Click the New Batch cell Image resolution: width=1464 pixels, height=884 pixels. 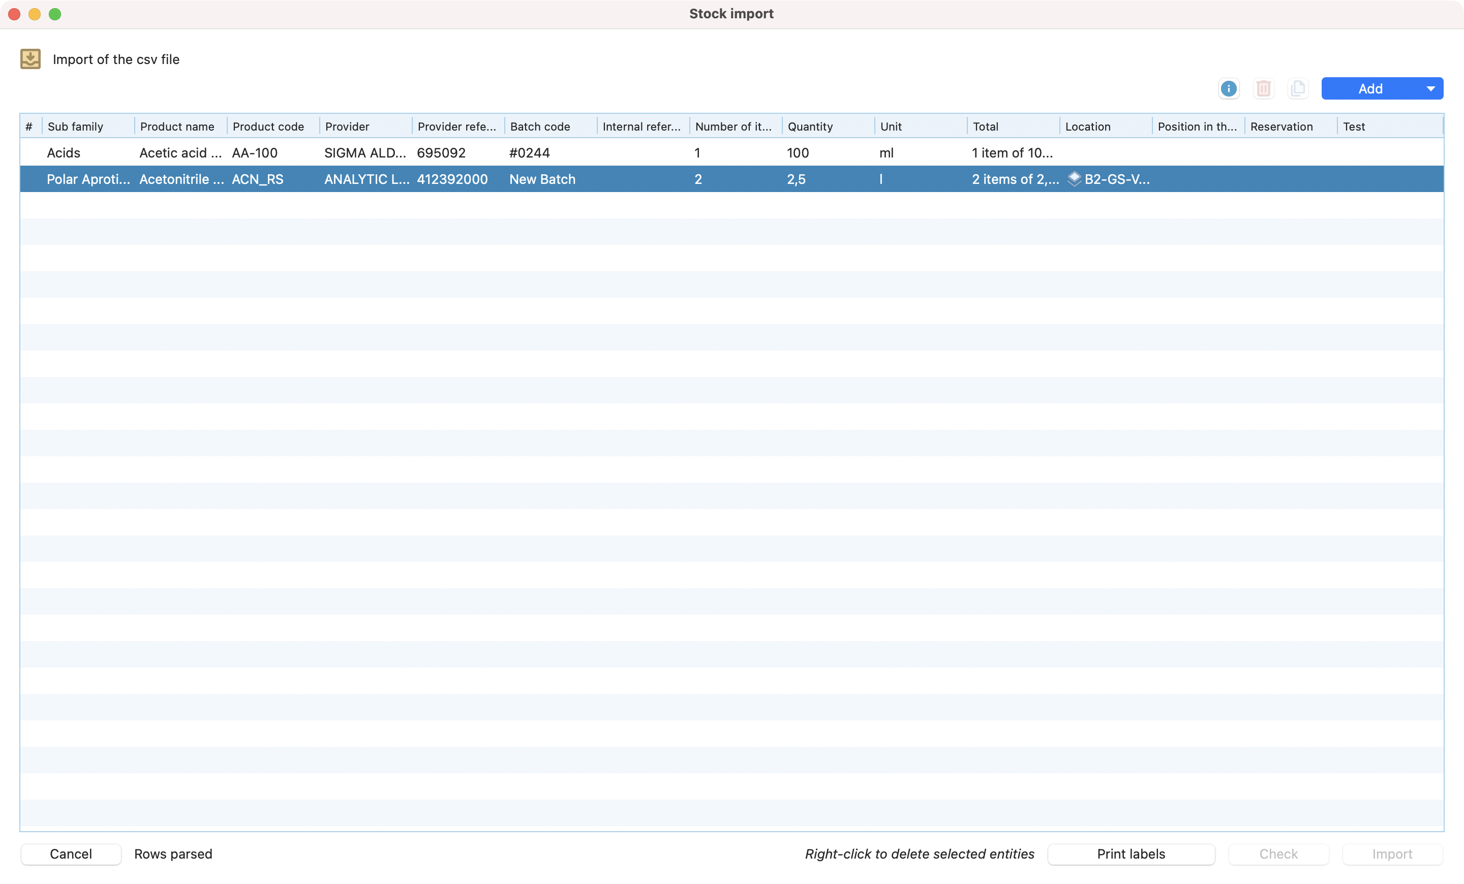click(x=542, y=179)
